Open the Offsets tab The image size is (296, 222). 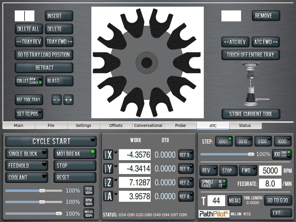click(x=116, y=125)
